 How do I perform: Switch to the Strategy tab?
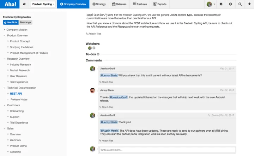pyautogui.click(x=99, y=4)
